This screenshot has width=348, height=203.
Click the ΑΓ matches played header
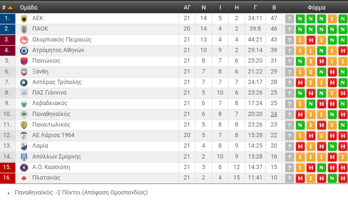(x=187, y=8)
